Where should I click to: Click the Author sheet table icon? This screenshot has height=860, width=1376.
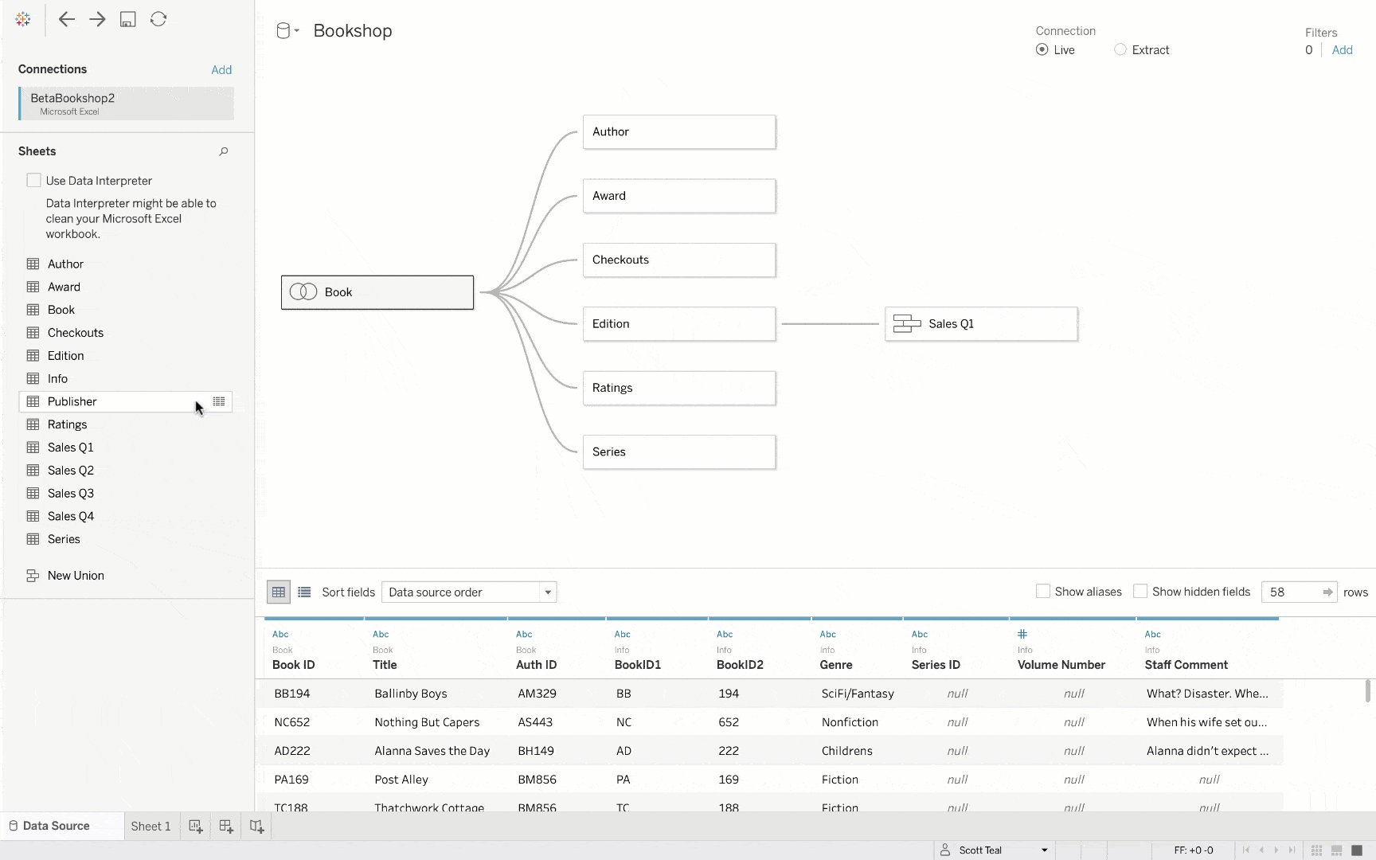point(33,264)
